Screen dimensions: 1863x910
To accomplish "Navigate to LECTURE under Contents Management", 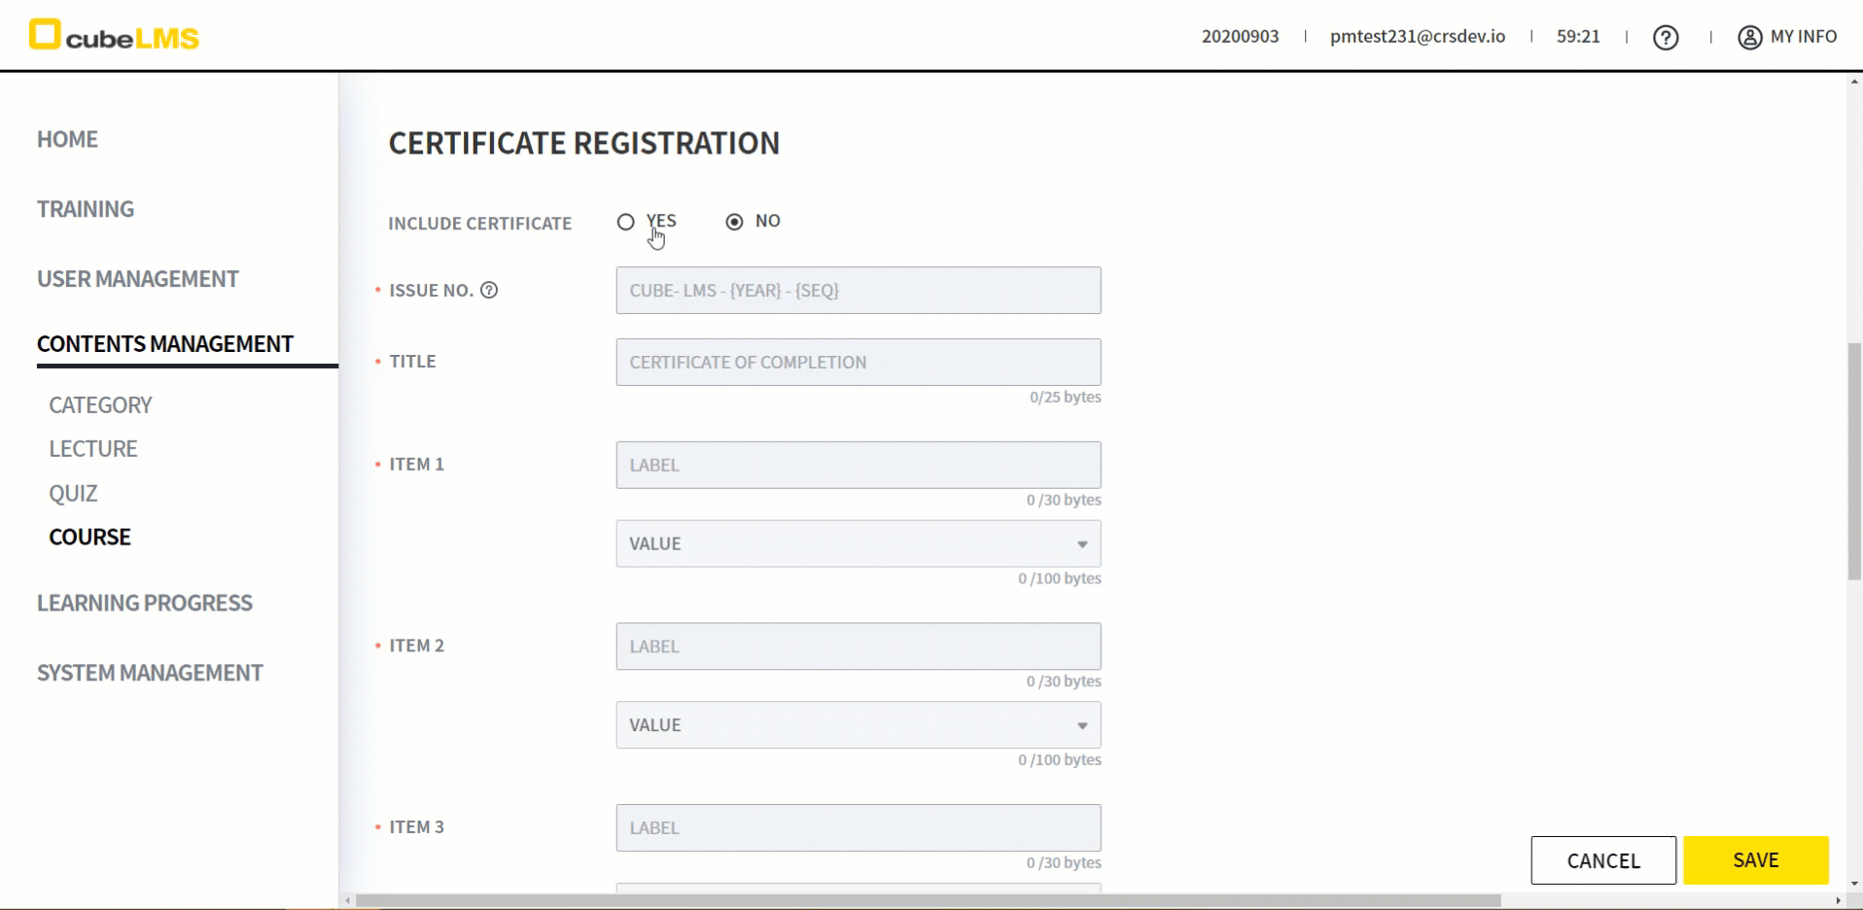I will (x=92, y=448).
